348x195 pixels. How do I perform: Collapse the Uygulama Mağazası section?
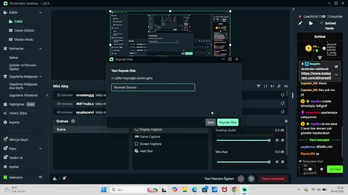40,77
